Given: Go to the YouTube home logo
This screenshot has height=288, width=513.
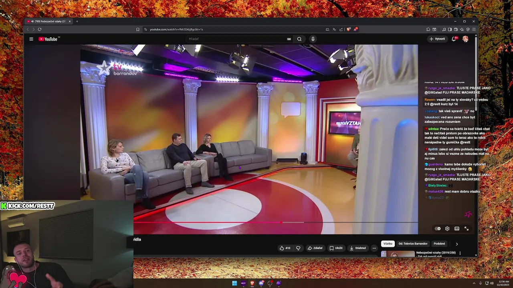Looking at the screenshot, I should coord(48,39).
